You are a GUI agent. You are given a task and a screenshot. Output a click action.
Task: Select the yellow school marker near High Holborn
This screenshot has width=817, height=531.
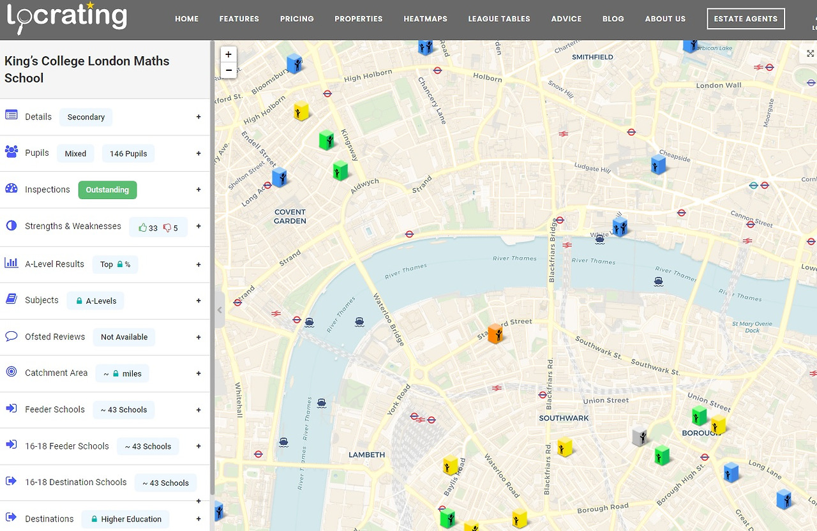click(x=301, y=111)
